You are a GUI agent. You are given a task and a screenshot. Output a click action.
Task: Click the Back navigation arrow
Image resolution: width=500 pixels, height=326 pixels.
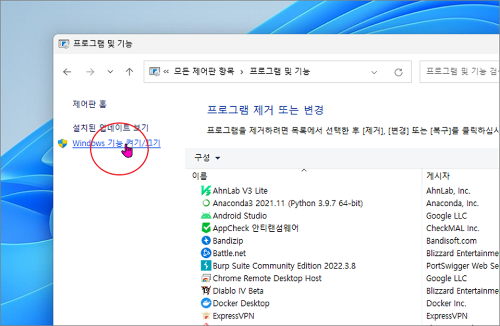[67, 72]
